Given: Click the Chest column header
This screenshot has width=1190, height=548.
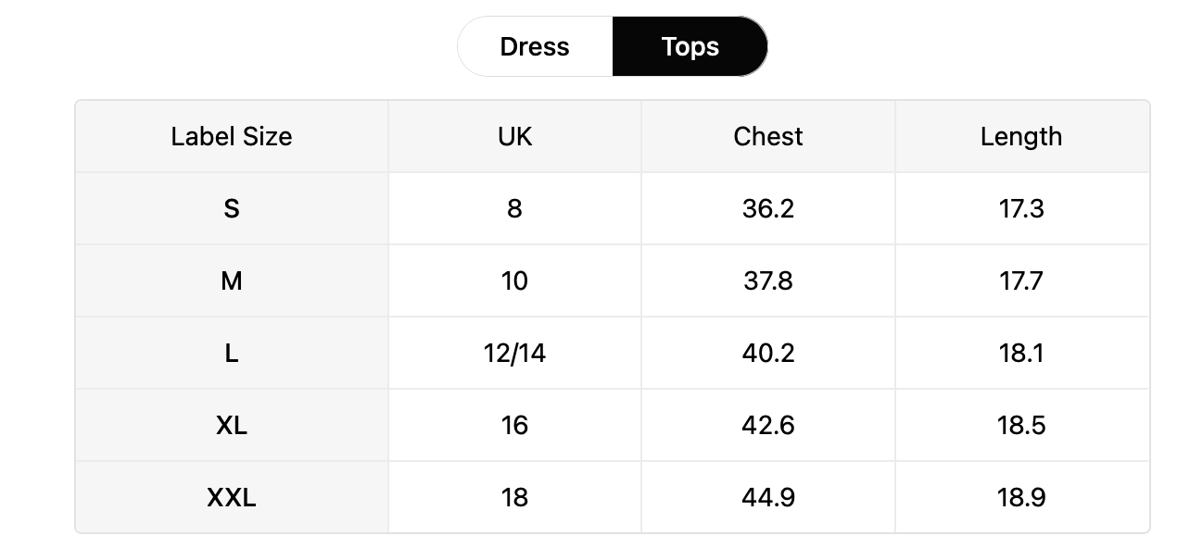Looking at the screenshot, I should (x=768, y=136).
